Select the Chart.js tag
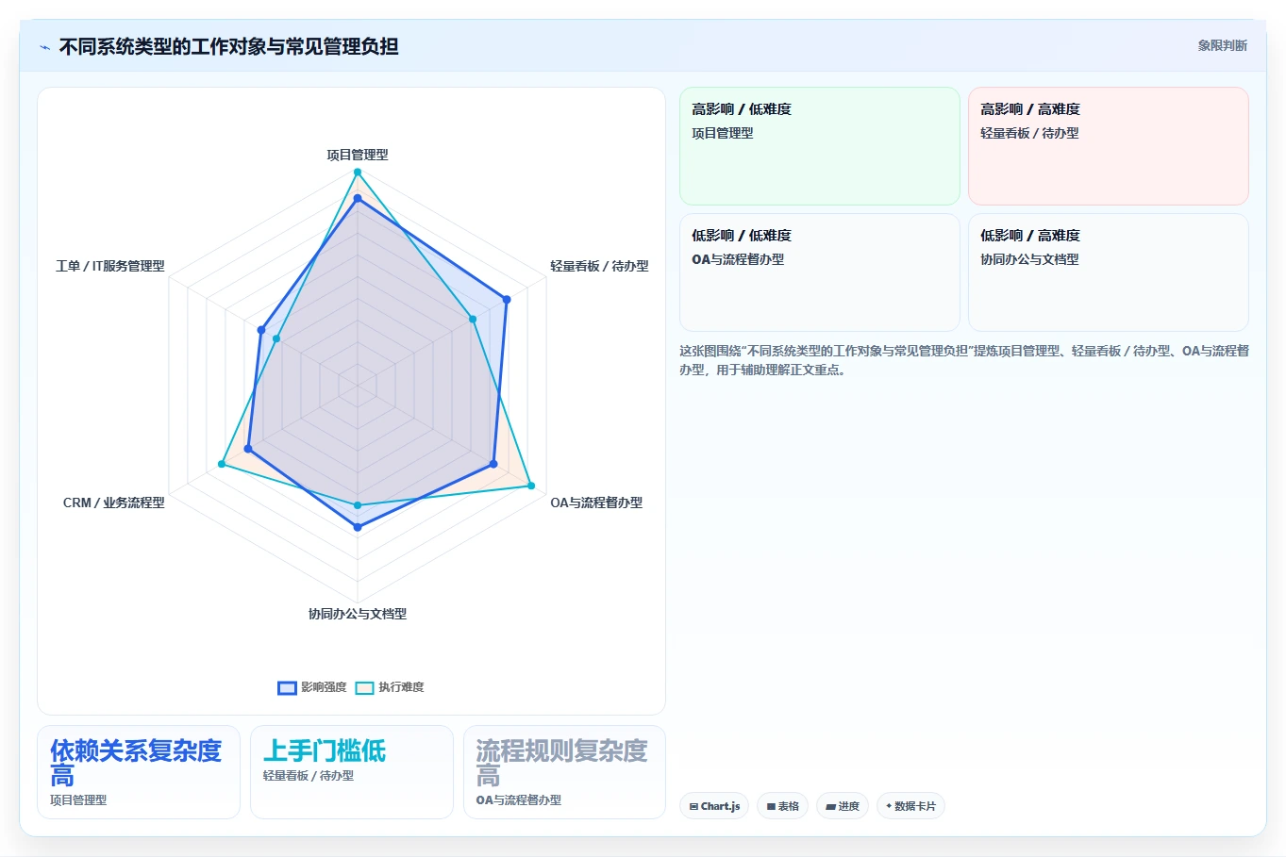The width and height of the screenshot is (1286, 857). tap(714, 806)
